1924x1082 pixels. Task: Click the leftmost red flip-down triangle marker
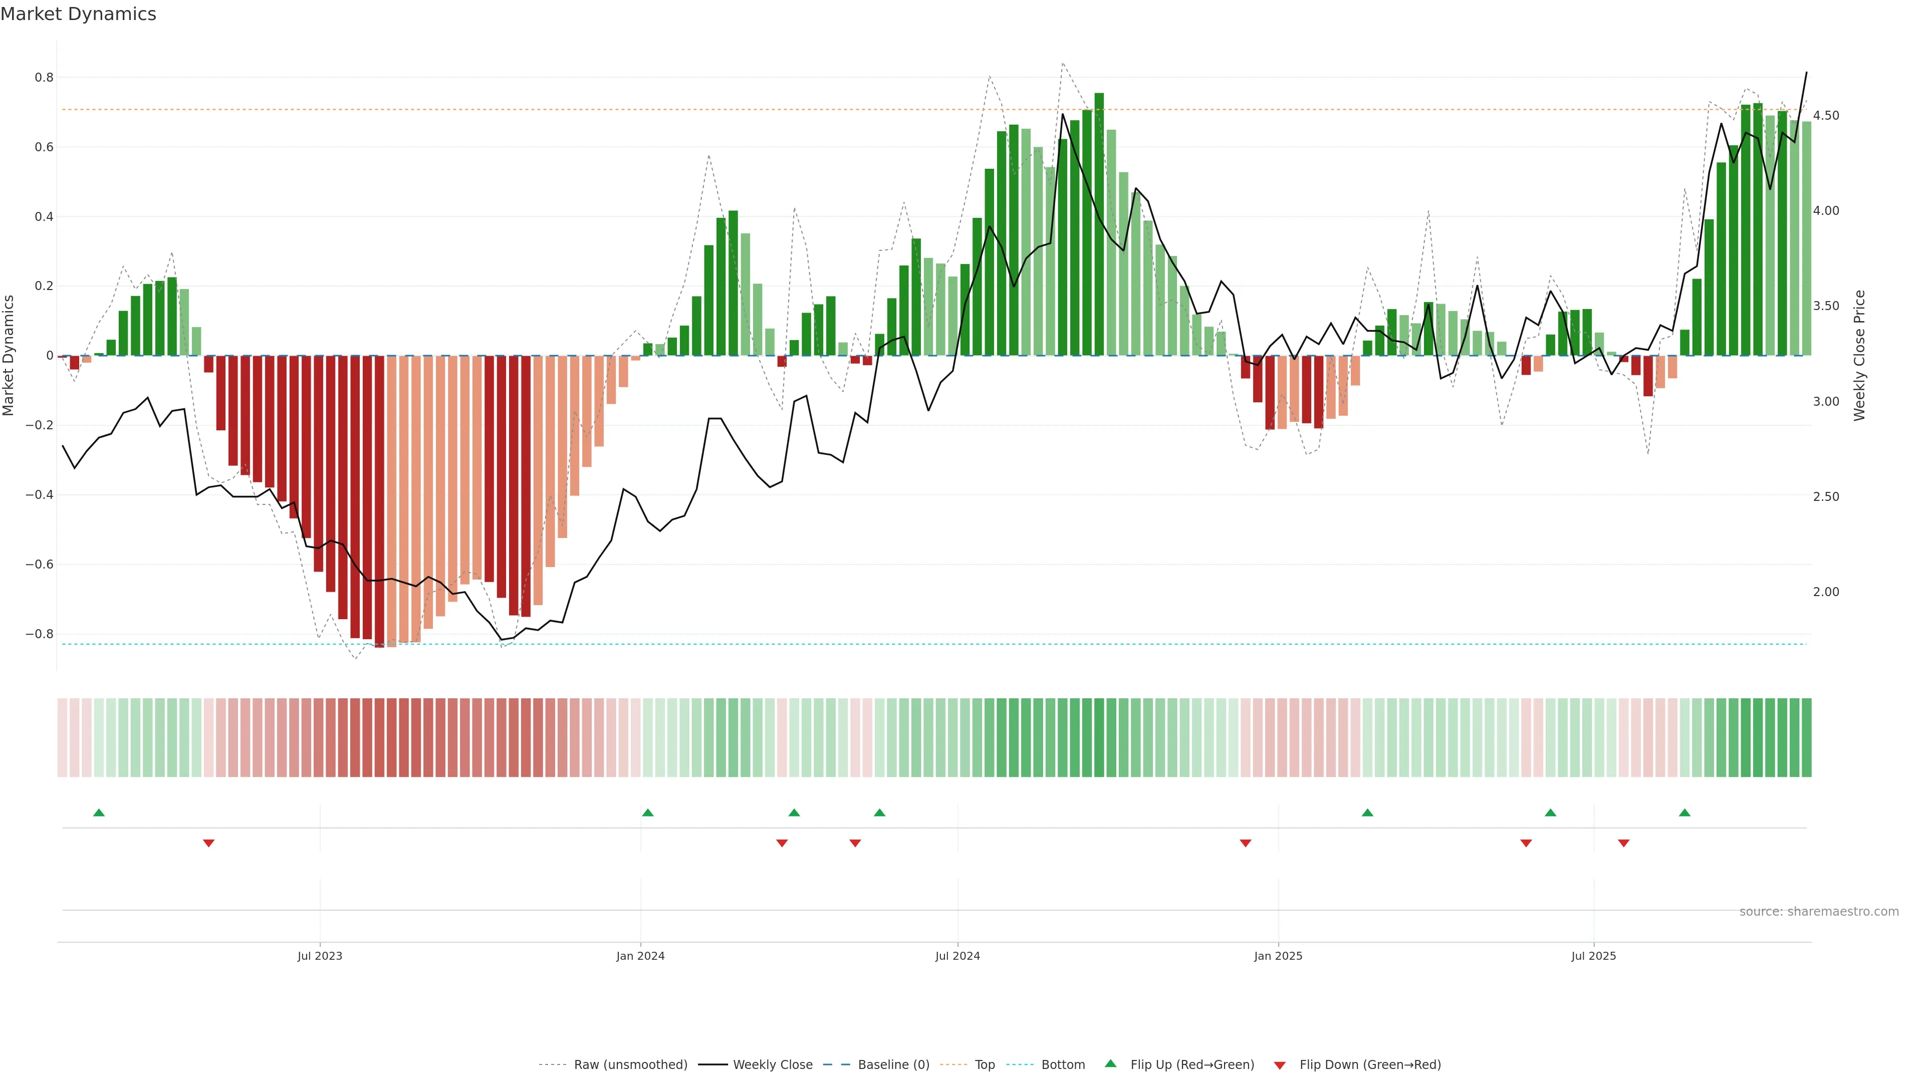click(209, 843)
